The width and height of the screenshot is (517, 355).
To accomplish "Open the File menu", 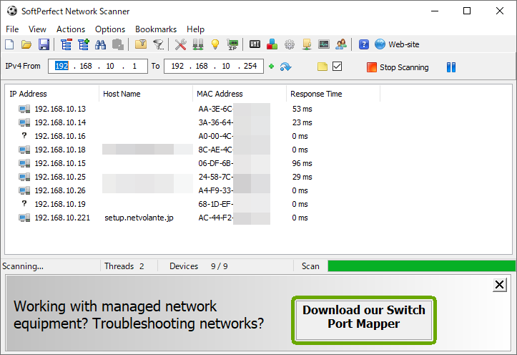I will pyautogui.click(x=12, y=29).
